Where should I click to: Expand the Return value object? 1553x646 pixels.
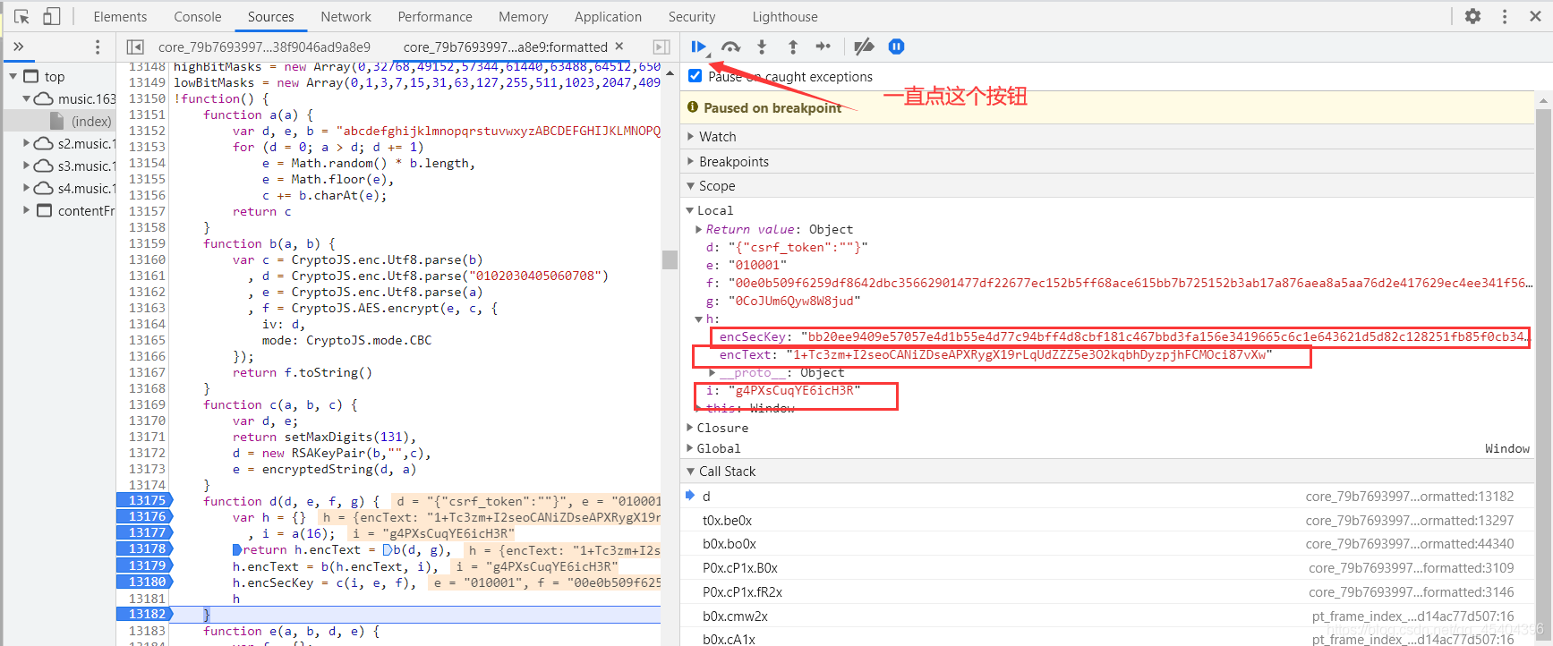(699, 230)
